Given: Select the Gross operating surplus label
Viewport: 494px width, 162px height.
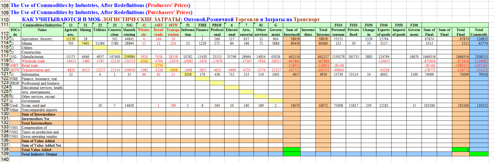Looking at the screenshot, I should (x=39, y=136).
